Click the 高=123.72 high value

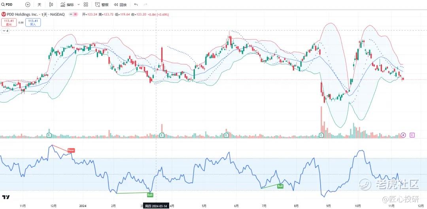pyautogui.click(x=106, y=14)
